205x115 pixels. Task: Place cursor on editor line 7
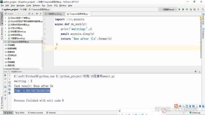127,48
